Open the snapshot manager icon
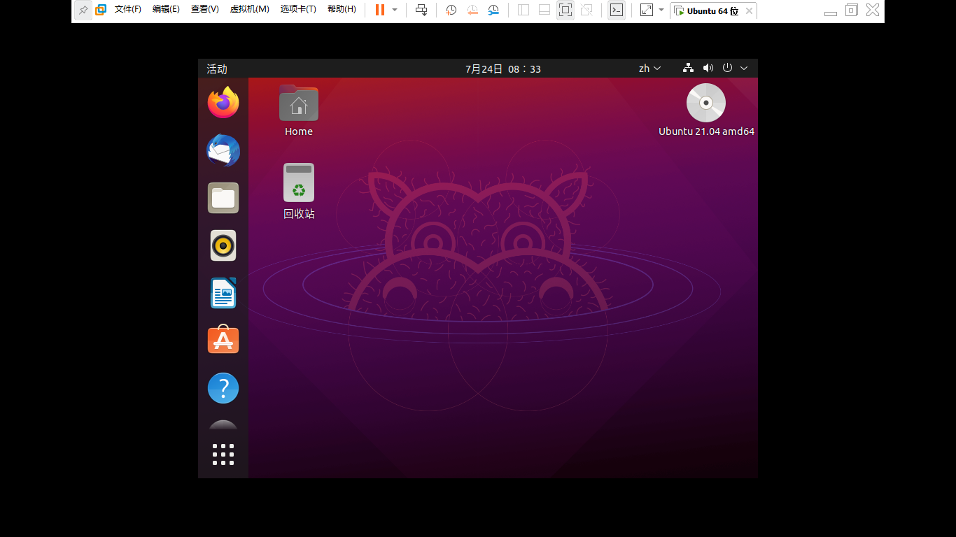956x537 pixels. pos(494,10)
